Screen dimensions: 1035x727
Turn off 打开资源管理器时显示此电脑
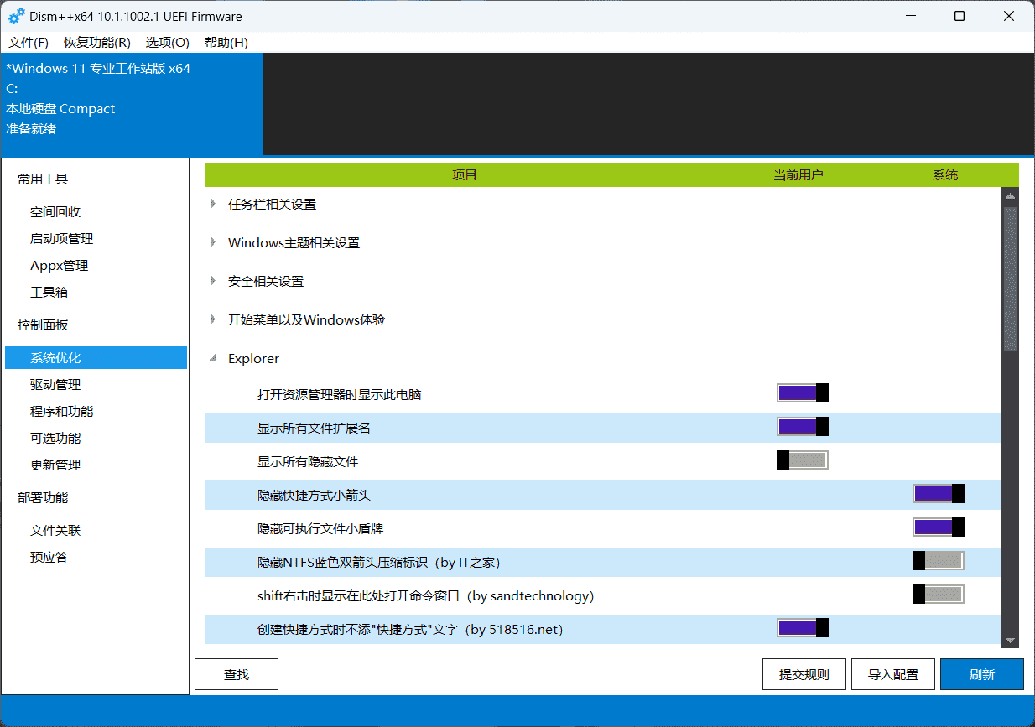click(802, 392)
